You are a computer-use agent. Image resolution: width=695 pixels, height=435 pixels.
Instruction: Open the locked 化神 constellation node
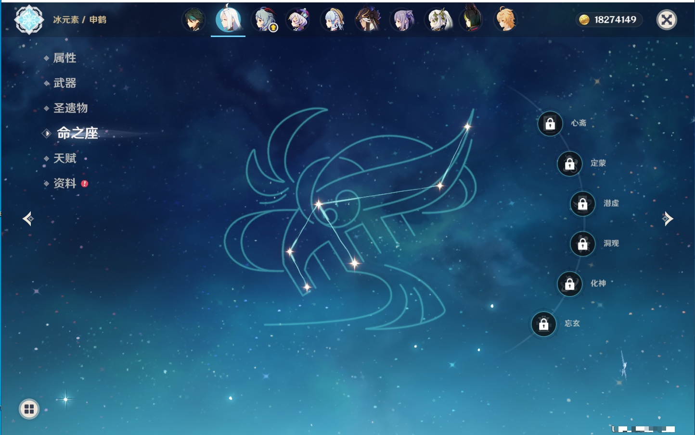(570, 284)
